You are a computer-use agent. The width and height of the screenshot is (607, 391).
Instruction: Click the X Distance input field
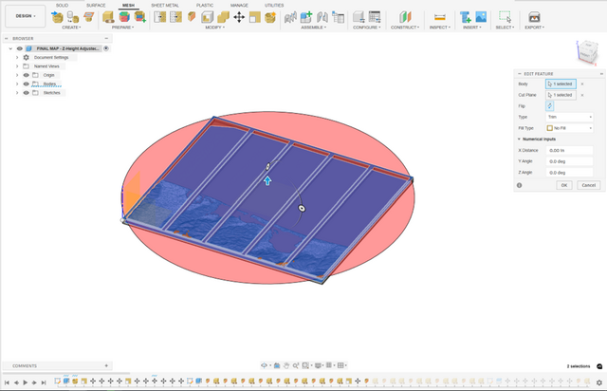569,150
